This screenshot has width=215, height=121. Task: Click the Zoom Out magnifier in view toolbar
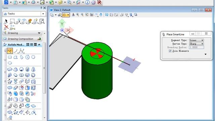[82, 15]
